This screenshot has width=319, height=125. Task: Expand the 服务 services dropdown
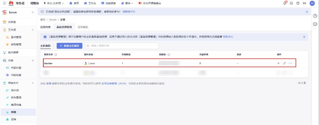pyautogui.click(x=127, y=3)
